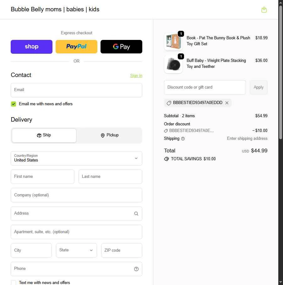Click the applied discount tag icon
The width and height of the screenshot is (283, 285).
169,103
